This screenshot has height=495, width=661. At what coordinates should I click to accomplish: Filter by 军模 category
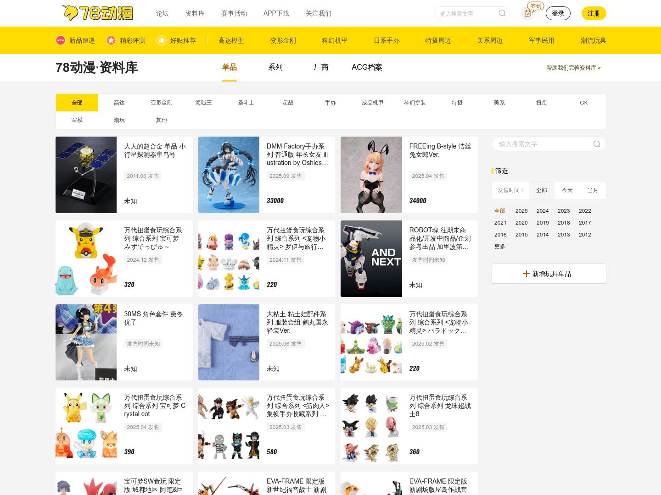(x=77, y=120)
